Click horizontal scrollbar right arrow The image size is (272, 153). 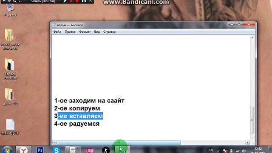(x=247, y=143)
